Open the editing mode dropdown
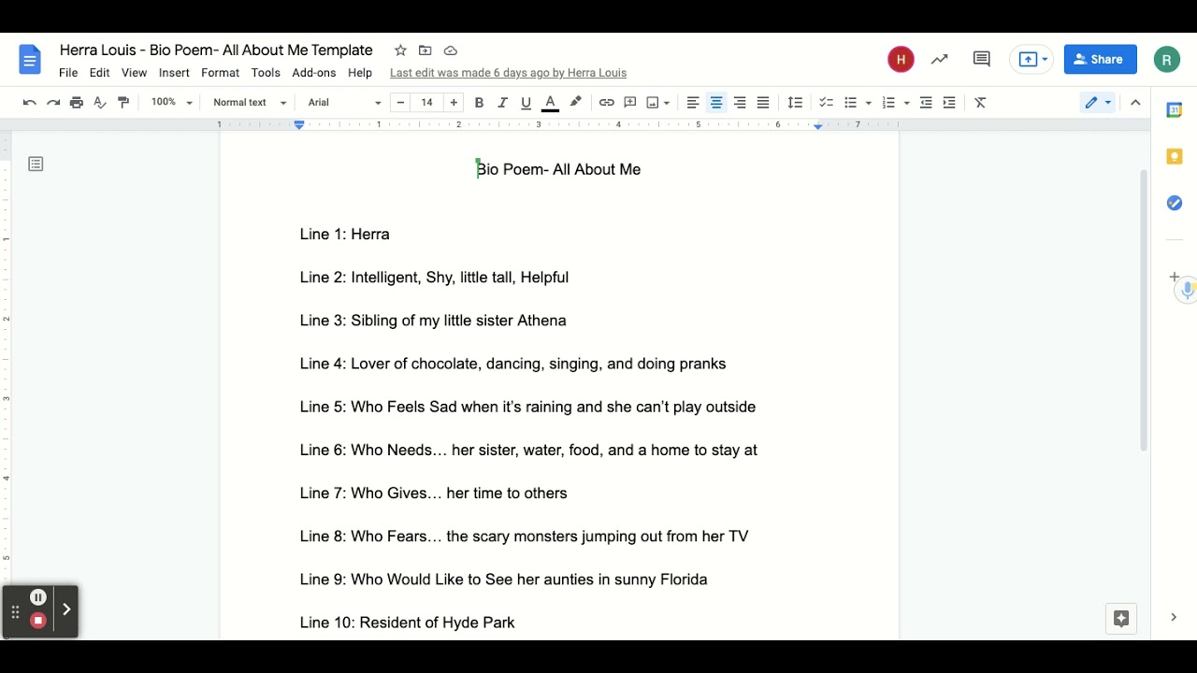 coord(1098,103)
